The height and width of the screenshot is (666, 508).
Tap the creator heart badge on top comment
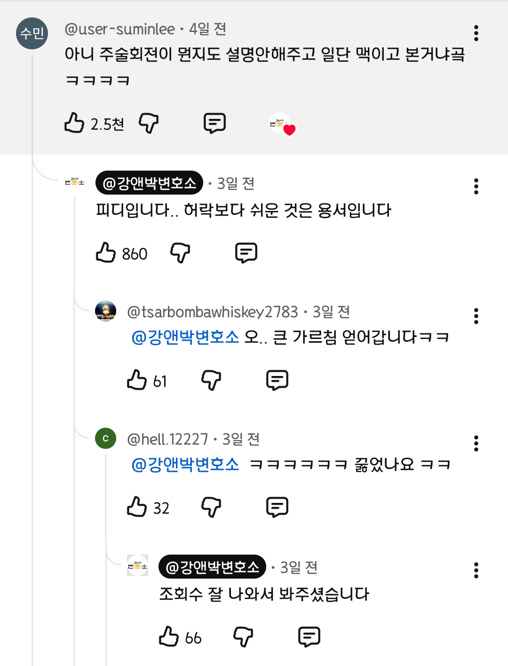(282, 124)
